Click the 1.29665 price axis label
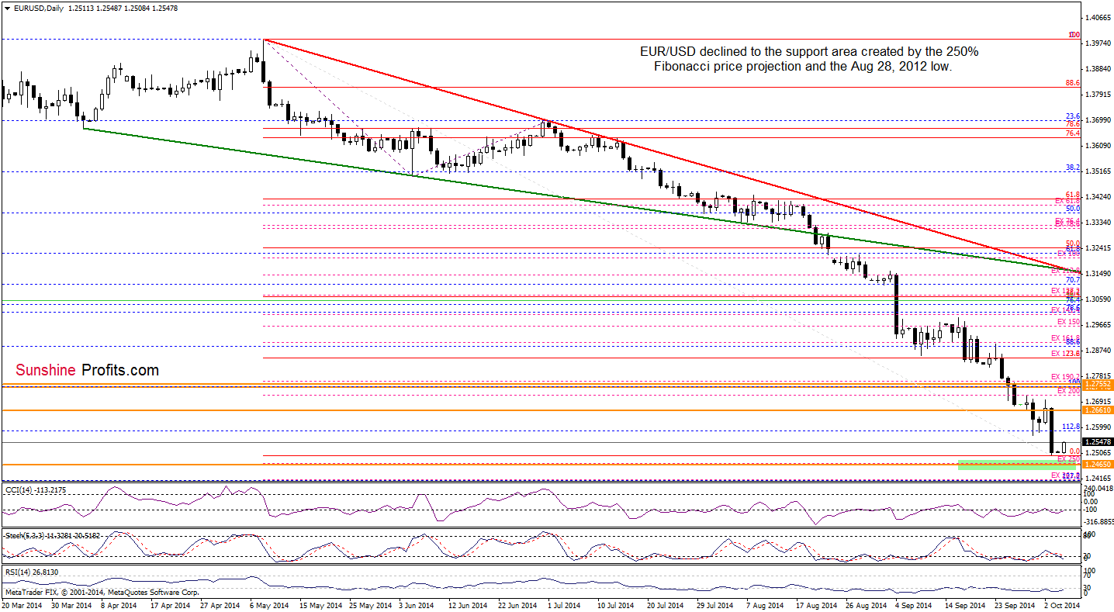 (1099, 324)
